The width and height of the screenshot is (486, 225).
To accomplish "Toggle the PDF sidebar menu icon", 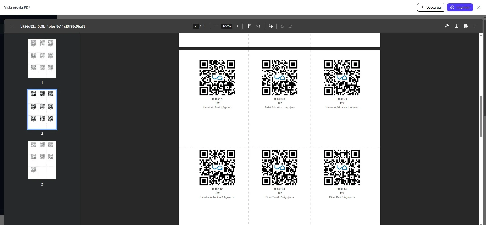I will (x=12, y=26).
